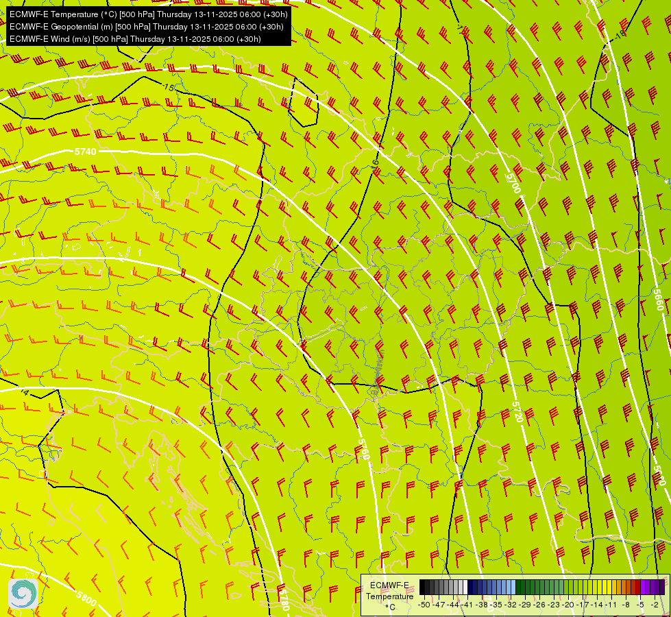Click the 5720 geopotential contour label

click(517, 412)
